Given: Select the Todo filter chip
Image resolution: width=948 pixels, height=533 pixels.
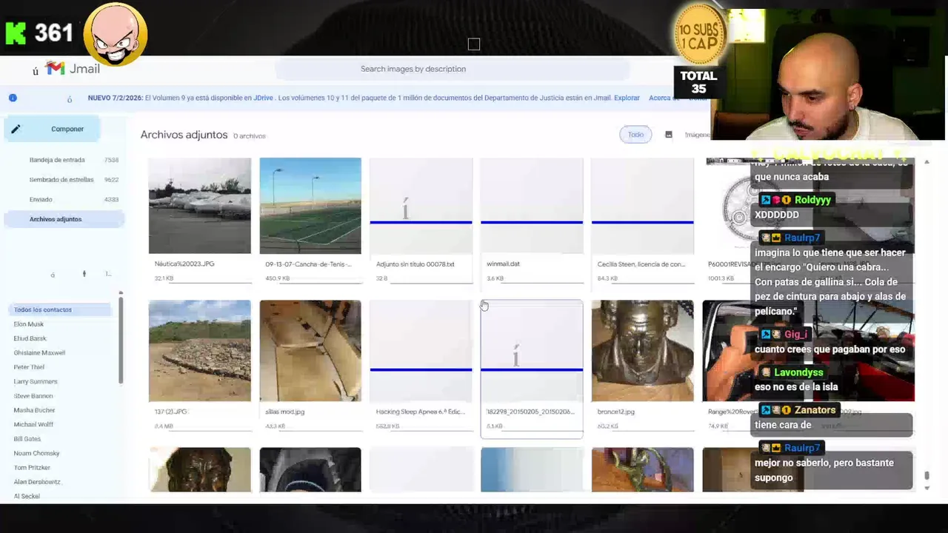Looking at the screenshot, I should coord(635,135).
